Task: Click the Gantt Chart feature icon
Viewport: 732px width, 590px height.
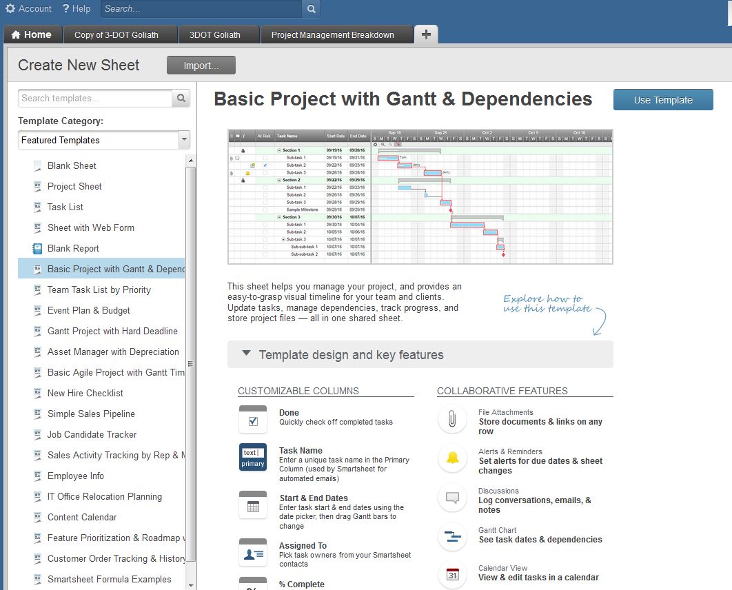Action: [x=452, y=537]
